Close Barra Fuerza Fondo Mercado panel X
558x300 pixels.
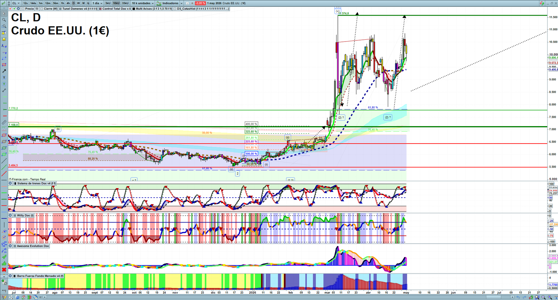pyautogui.click(x=10, y=276)
